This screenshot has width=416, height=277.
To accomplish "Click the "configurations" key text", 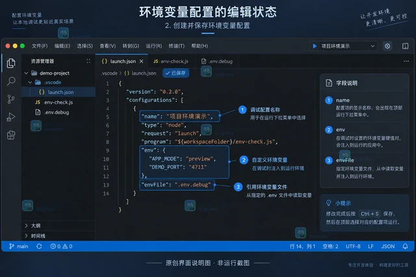I will 149,100.
